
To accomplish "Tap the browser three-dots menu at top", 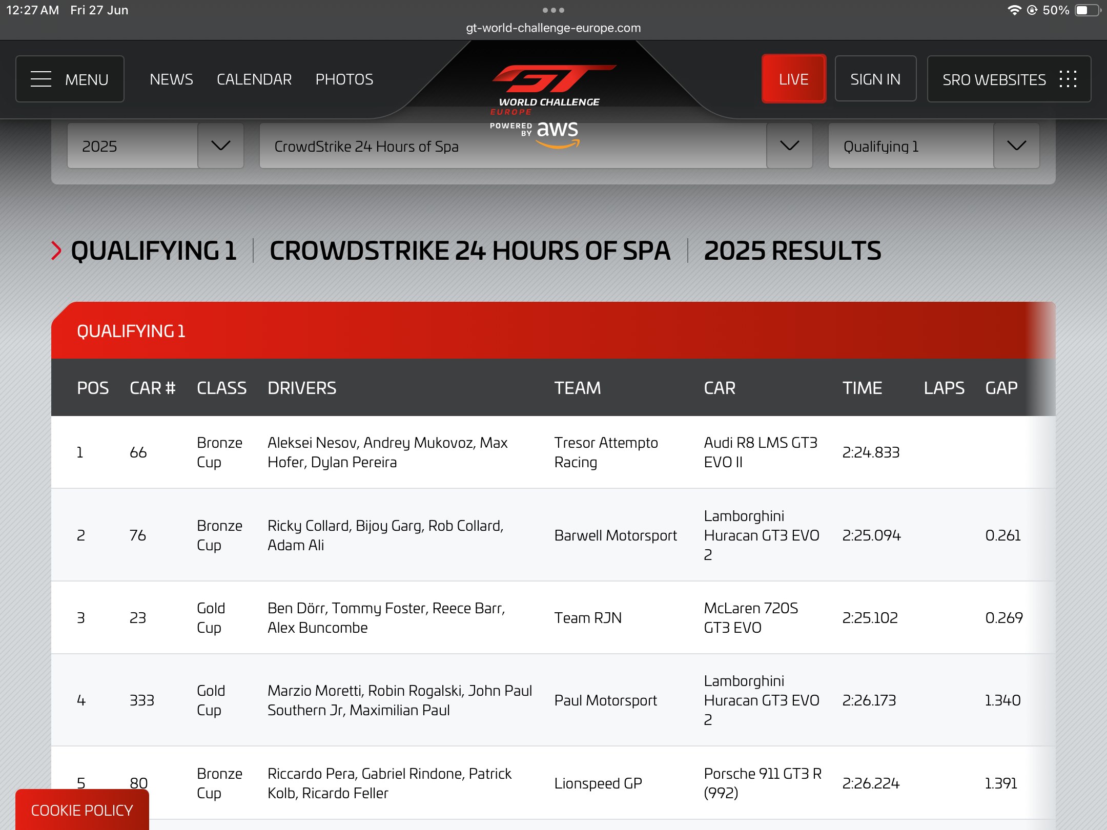I will [553, 10].
